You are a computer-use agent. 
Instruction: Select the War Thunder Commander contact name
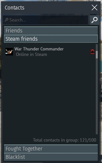pos(39,49)
